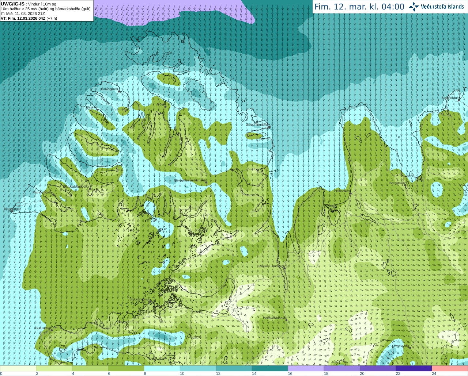468x376 pixels.
Task: Pick the light cyan 8–10 legend swatch
Action: pyautogui.click(x=162, y=368)
